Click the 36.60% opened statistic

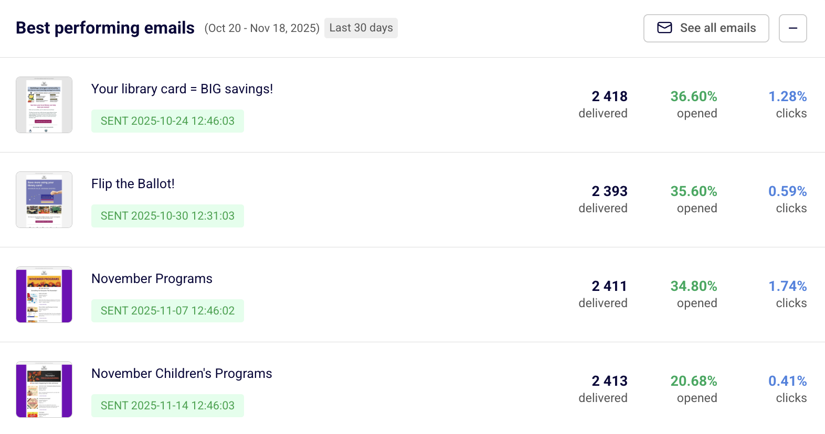click(x=693, y=97)
